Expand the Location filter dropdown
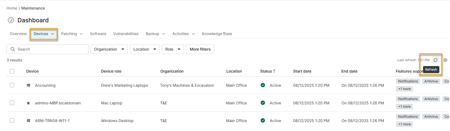Screen dimensions: 450x131 145,49
